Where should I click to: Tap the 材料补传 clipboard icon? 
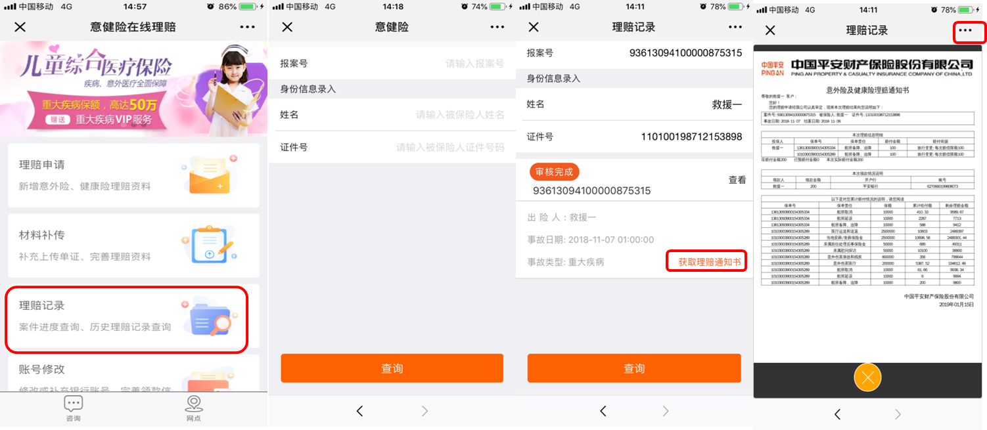point(209,244)
